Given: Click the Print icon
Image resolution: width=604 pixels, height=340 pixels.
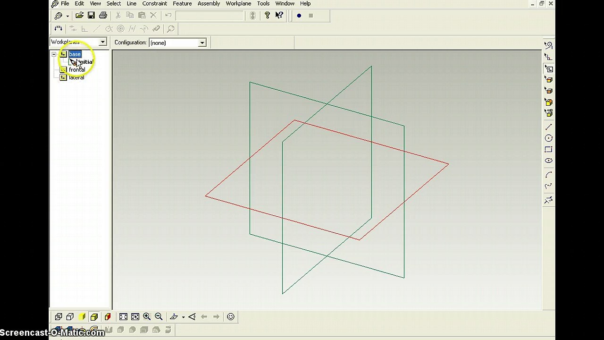Looking at the screenshot, I should [x=103, y=16].
